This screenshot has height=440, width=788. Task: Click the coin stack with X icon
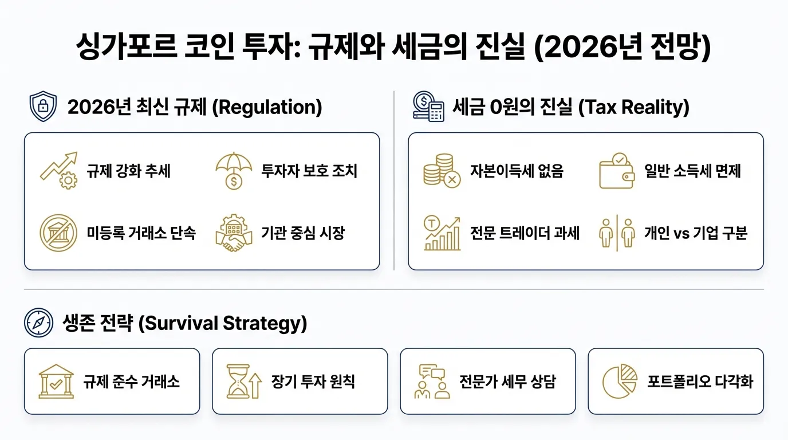click(x=442, y=170)
